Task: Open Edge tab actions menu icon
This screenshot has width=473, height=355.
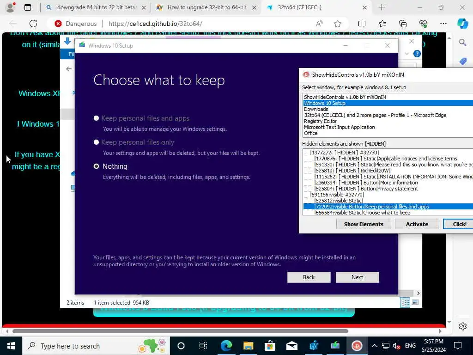Action: [27, 7]
